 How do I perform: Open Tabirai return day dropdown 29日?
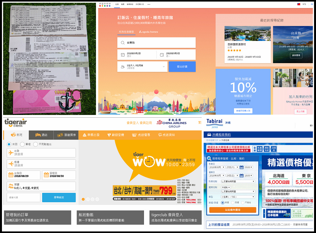tap(232, 175)
